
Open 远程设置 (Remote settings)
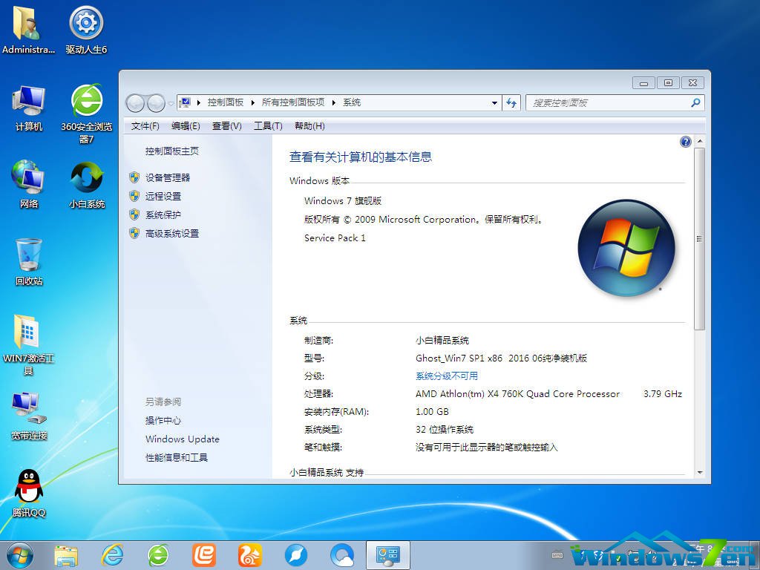pos(162,196)
